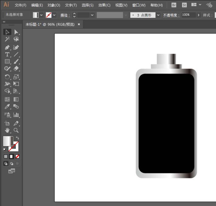The height and width of the screenshot is (206, 216).
Task: Swap fill and stroke colors
Action: coord(17,138)
